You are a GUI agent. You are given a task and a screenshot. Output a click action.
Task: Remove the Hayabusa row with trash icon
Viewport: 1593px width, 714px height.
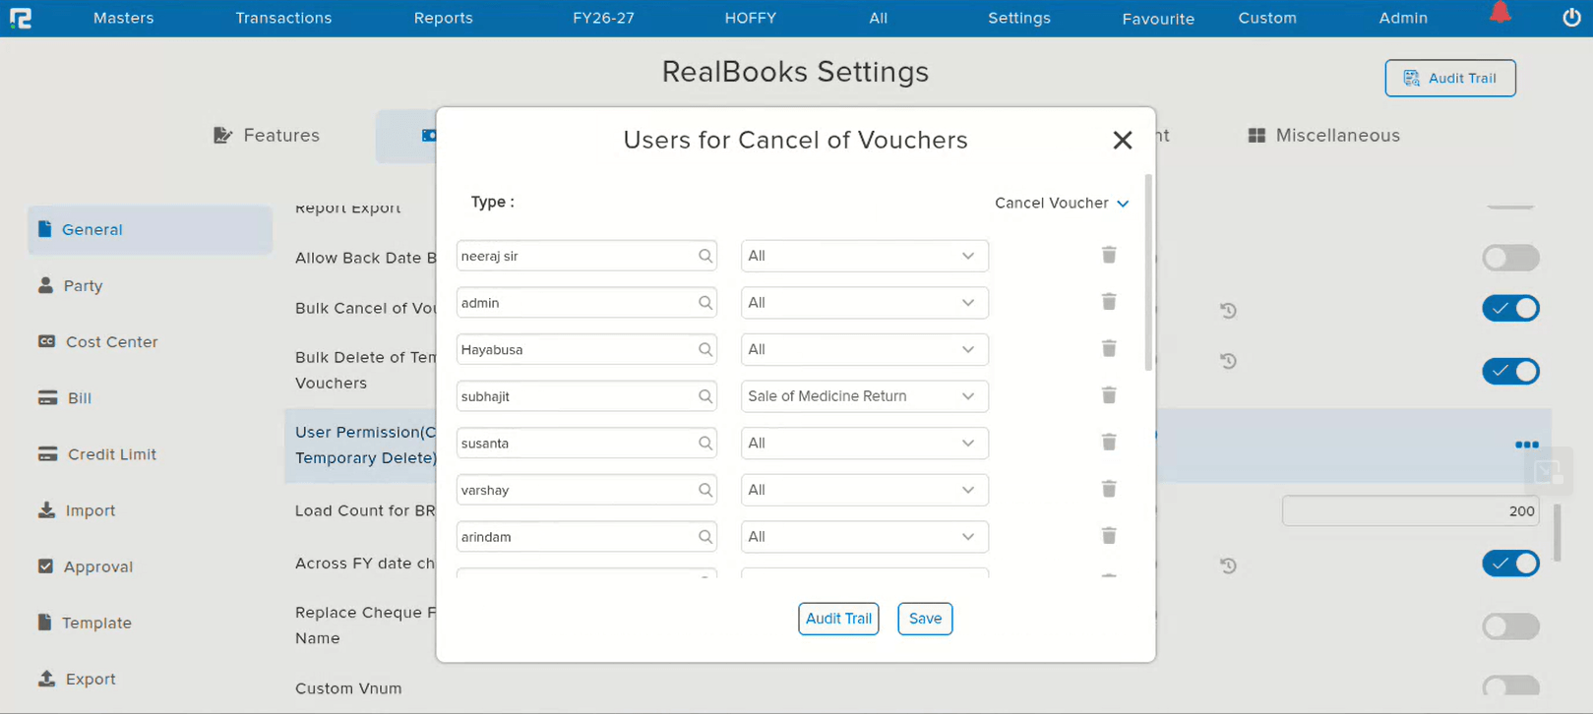pyautogui.click(x=1109, y=348)
